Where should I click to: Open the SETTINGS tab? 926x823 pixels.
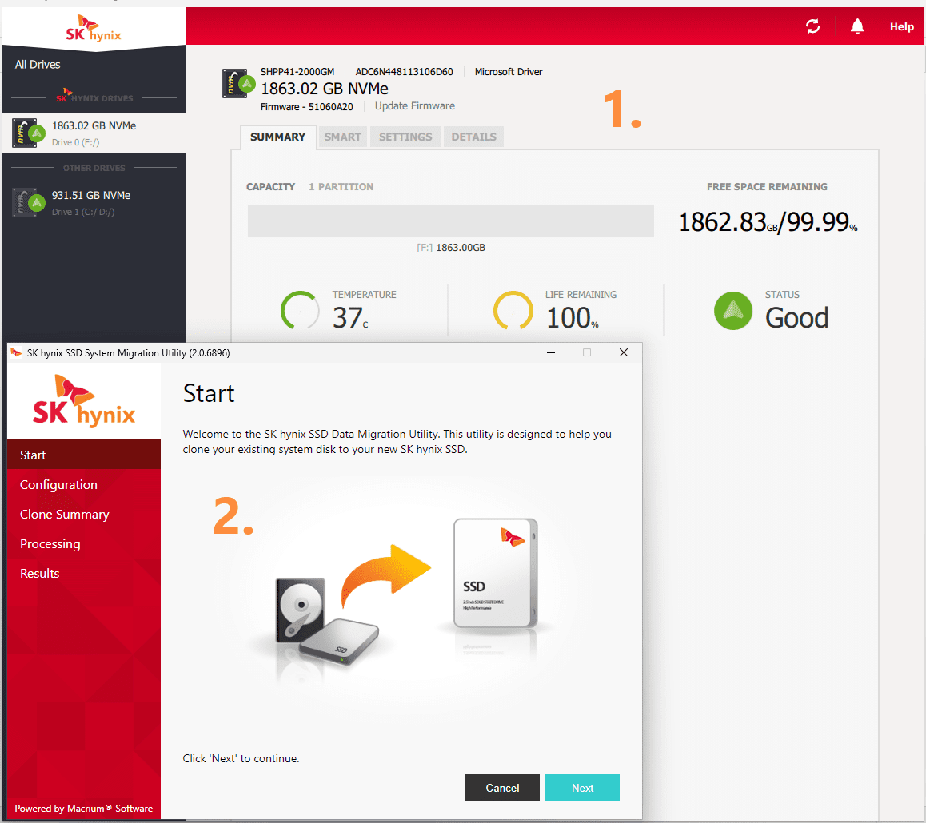(405, 137)
